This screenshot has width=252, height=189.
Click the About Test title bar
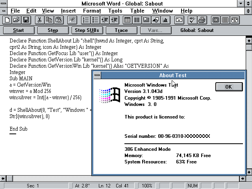173,75
